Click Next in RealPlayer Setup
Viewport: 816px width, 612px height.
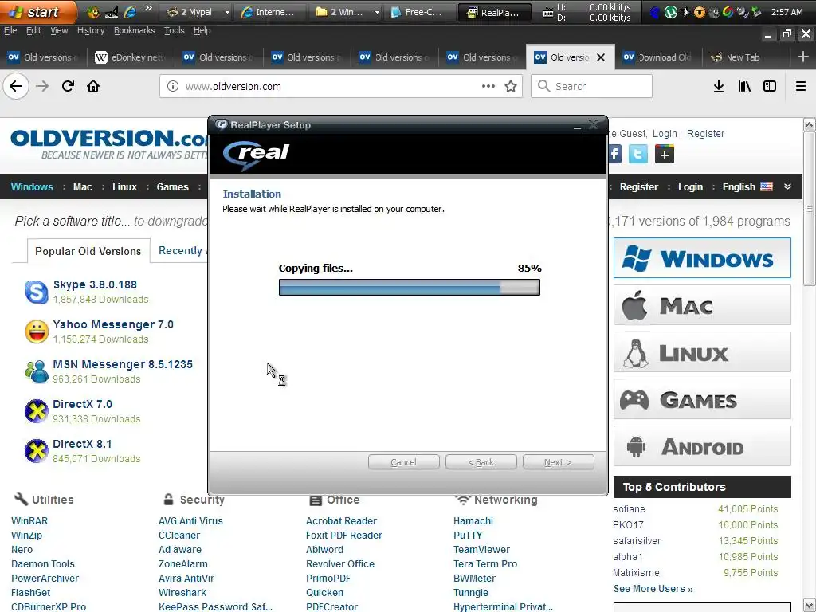coord(558,462)
